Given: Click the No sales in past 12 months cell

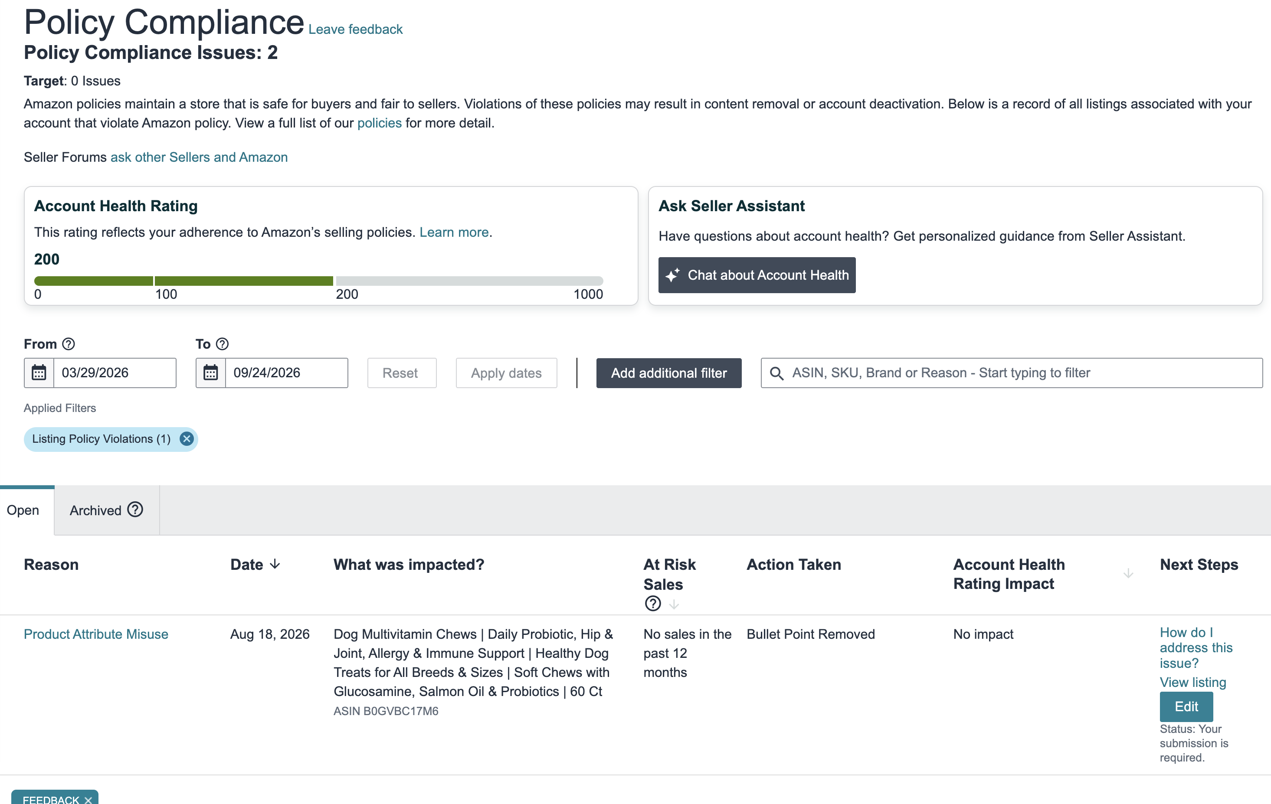Looking at the screenshot, I should (x=687, y=653).
